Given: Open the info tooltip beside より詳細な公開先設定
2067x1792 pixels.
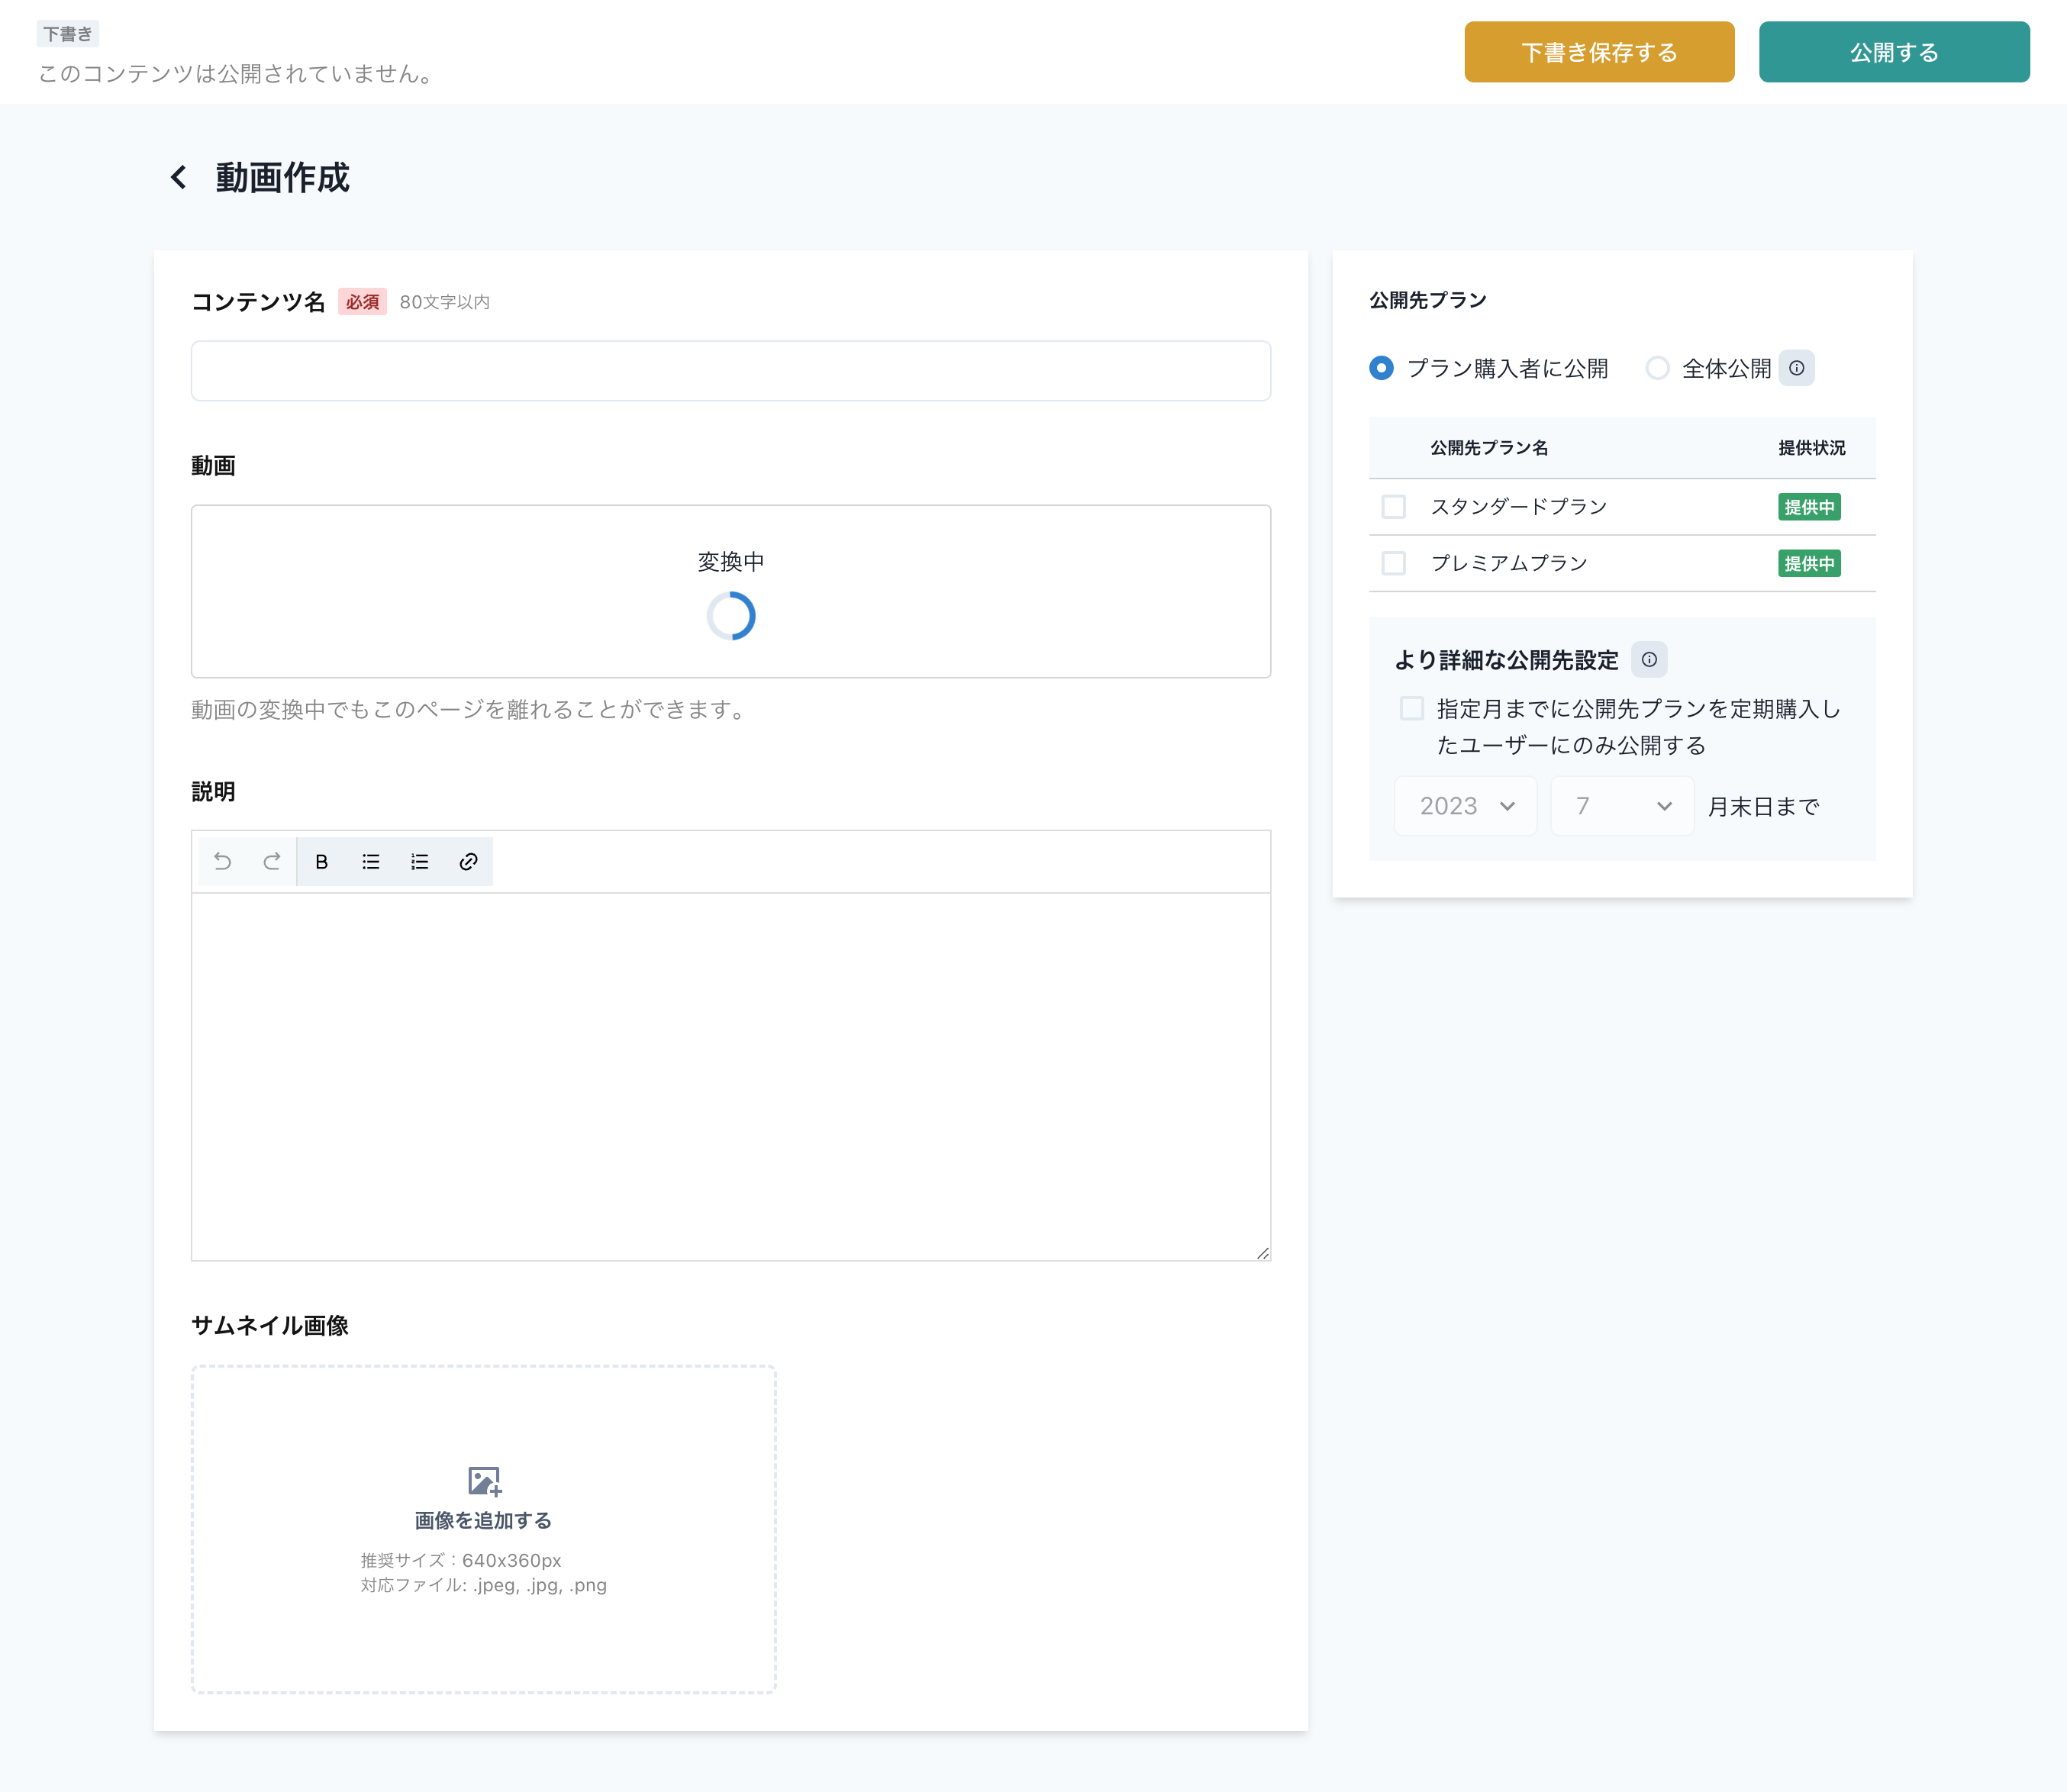Looking at the screenshot, I should click(x=1649, y=660).
